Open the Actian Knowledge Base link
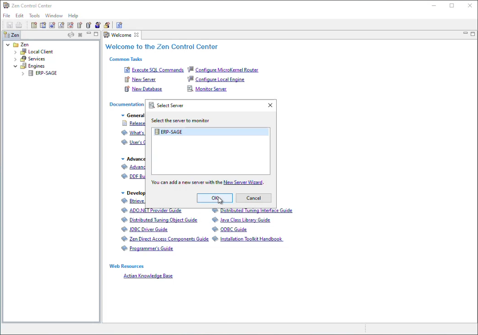478x335 pixels. click(148, 276)
